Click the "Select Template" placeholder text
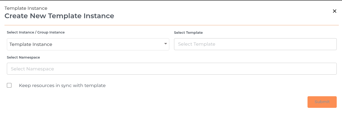Image resolution: width=342 pixels, height=135 pixels. click(x=197, y=44)
